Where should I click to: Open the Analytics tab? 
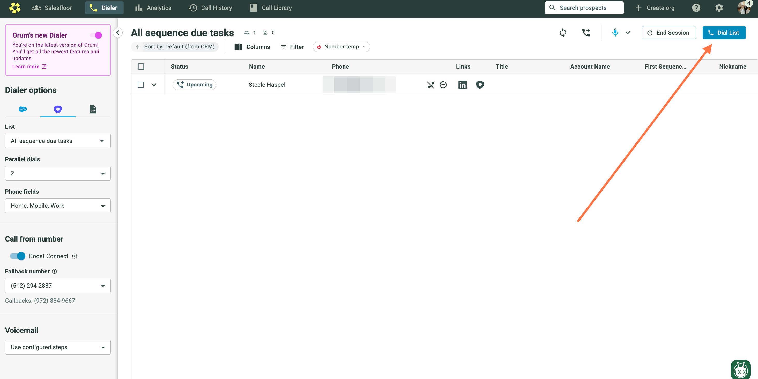coord(153,8)
